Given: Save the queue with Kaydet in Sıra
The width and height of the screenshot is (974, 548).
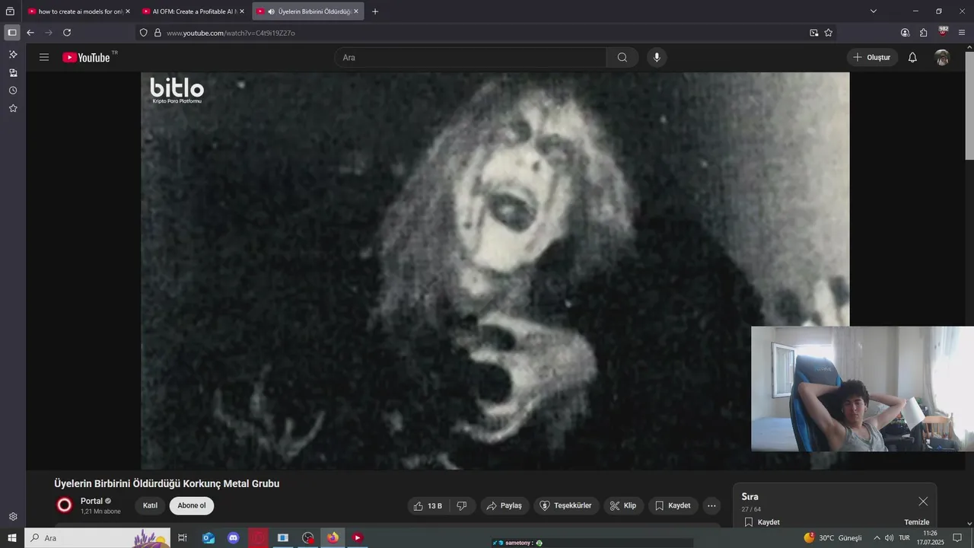Looking at the screenshot, I should [762, 522].
